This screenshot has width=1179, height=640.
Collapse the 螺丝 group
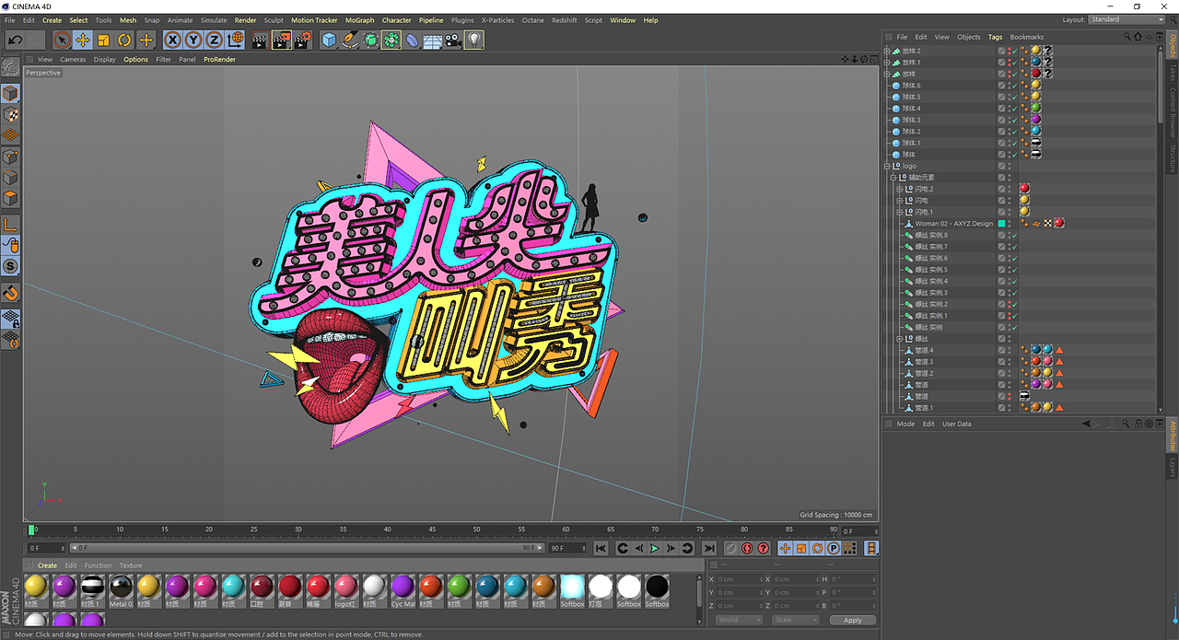pyautogui.click(x=899, y=339)
